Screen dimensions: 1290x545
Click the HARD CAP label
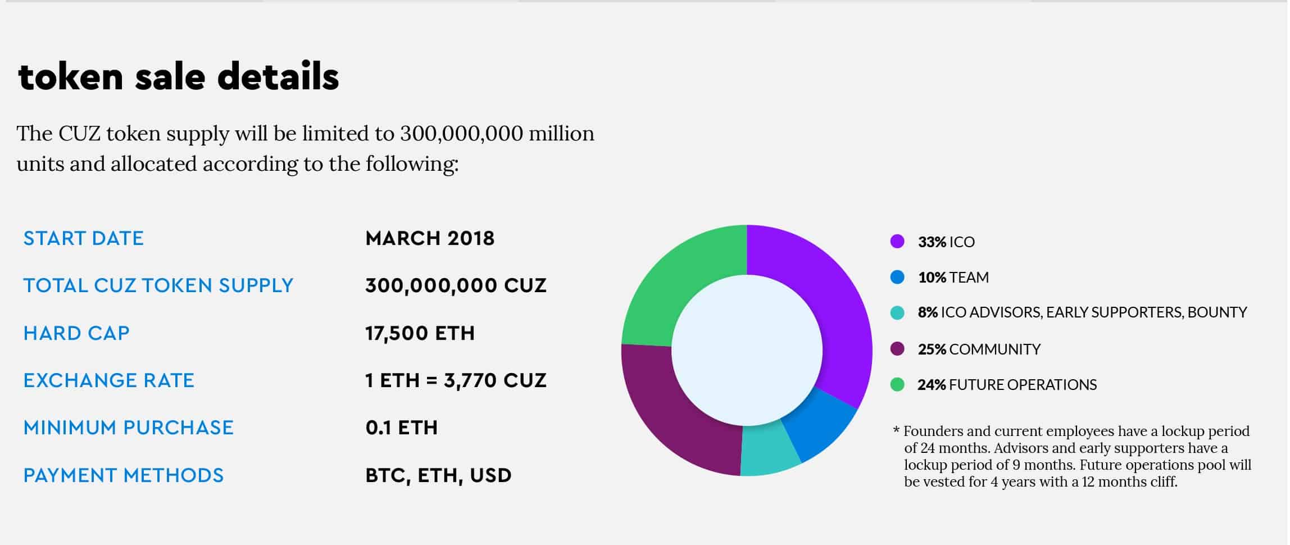coord(76,333)
